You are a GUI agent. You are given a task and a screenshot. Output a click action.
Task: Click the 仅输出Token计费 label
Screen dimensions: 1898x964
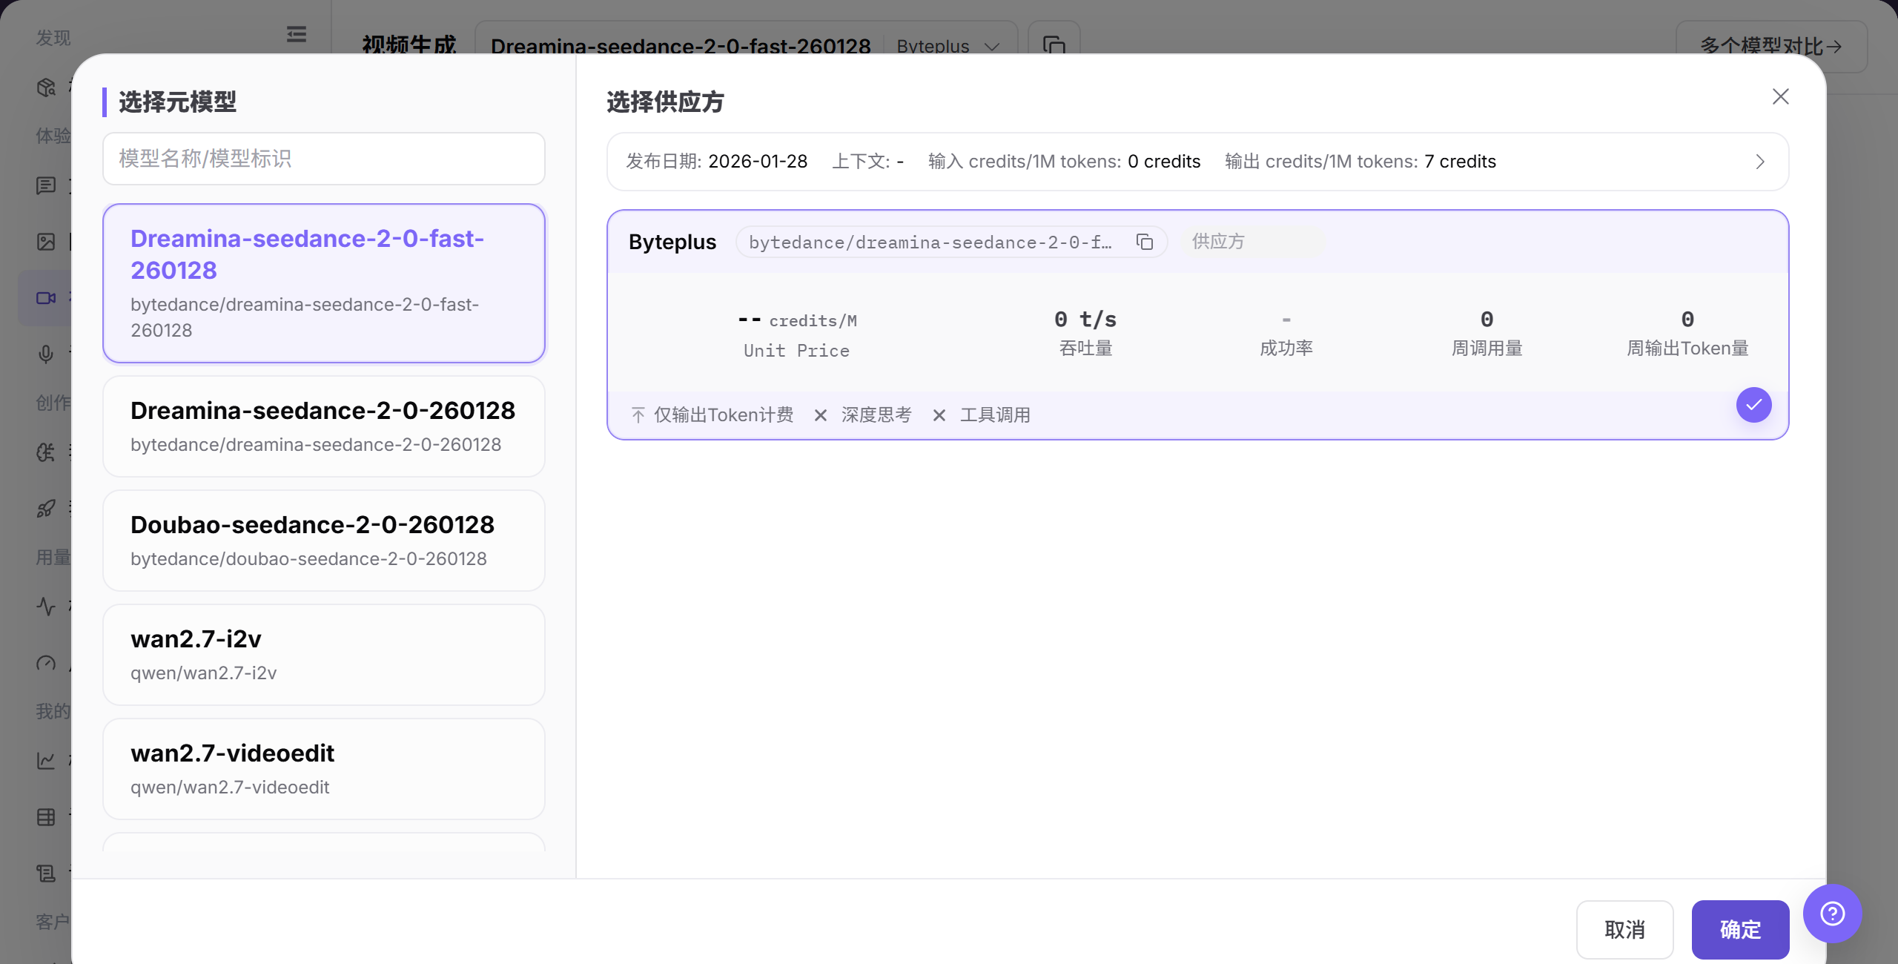tap(723, 415)
